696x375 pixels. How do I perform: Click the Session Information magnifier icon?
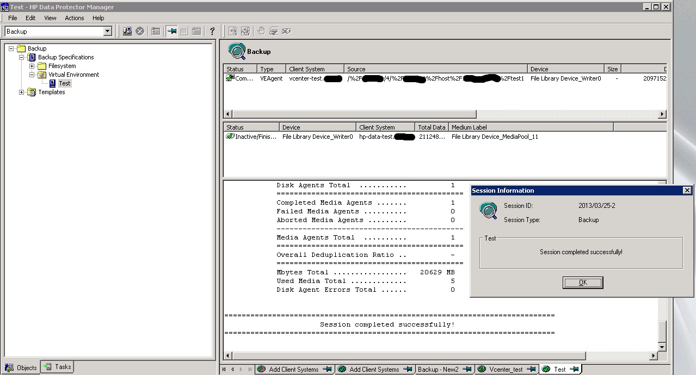(489, 211)
